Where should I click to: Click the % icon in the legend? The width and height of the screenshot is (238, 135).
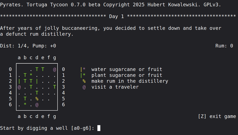click(84, 81)
